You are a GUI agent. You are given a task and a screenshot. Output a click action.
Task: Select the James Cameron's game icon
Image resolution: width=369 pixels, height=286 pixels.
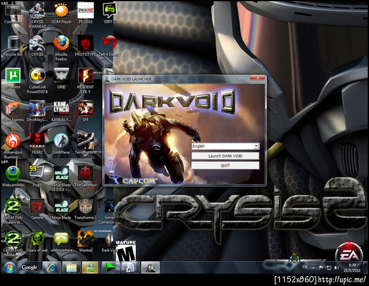[109, 211]
